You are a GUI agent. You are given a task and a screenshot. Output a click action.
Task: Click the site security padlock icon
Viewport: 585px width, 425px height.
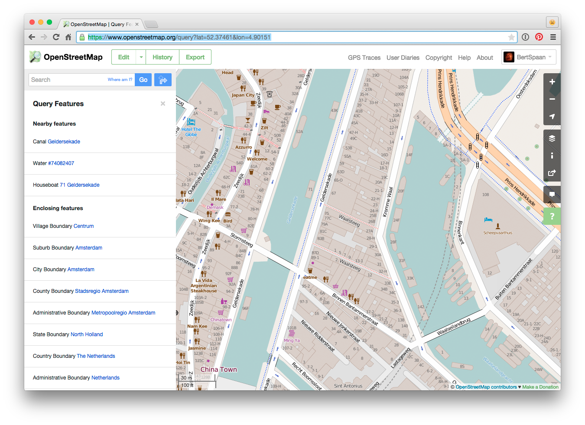tap(82, 37)
